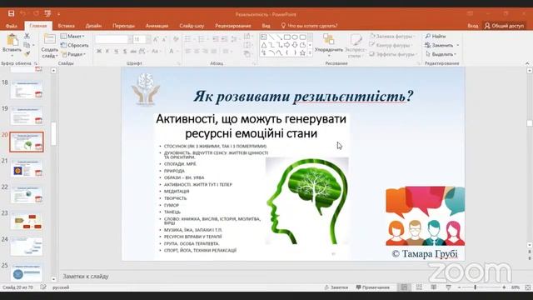
Task: Toggle strikethrough (abc)
Action: pos(133,51)
